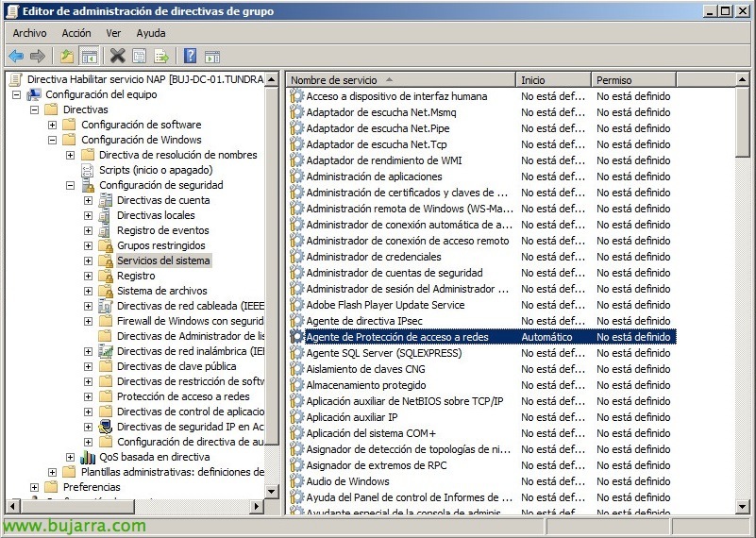This screenshot has width=756, height=538.
Task: Click right arrow of tree horizontal scrollbar
Action: point(257,506)
